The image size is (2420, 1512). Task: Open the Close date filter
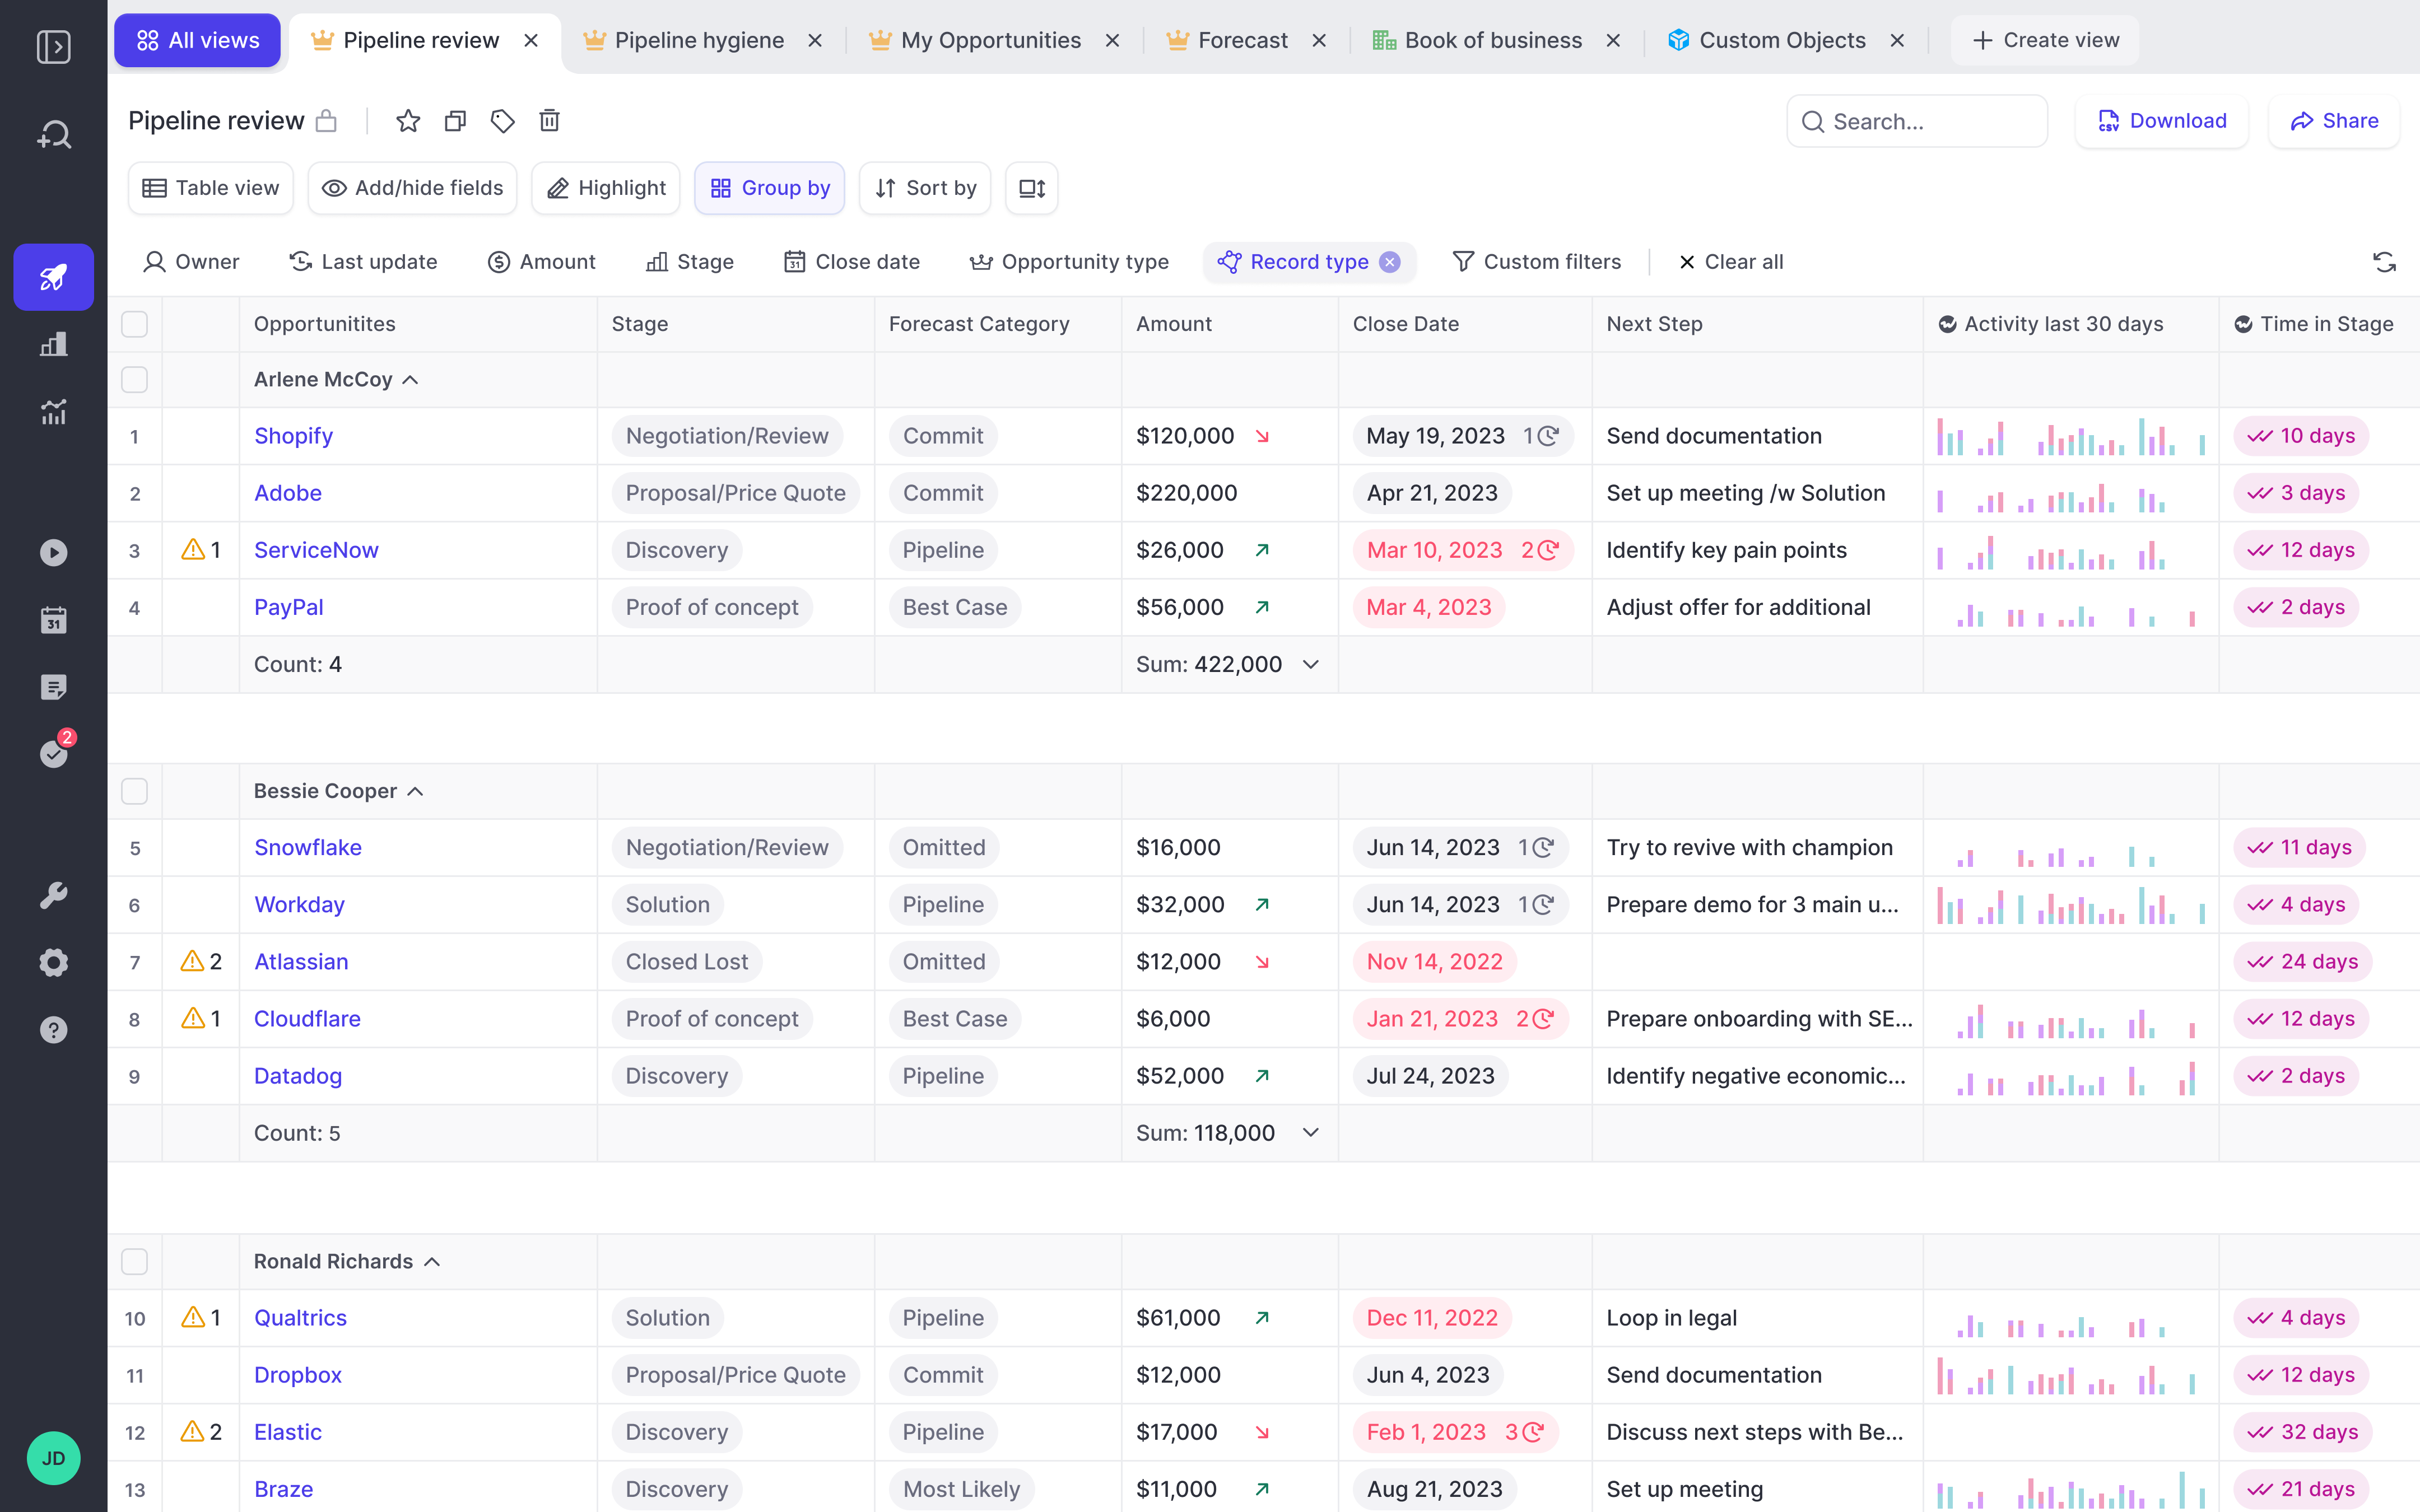(x=852, y=262)
